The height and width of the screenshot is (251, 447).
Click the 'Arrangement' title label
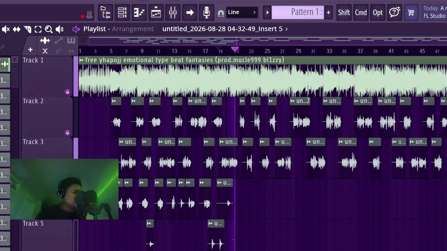point(133,29)
